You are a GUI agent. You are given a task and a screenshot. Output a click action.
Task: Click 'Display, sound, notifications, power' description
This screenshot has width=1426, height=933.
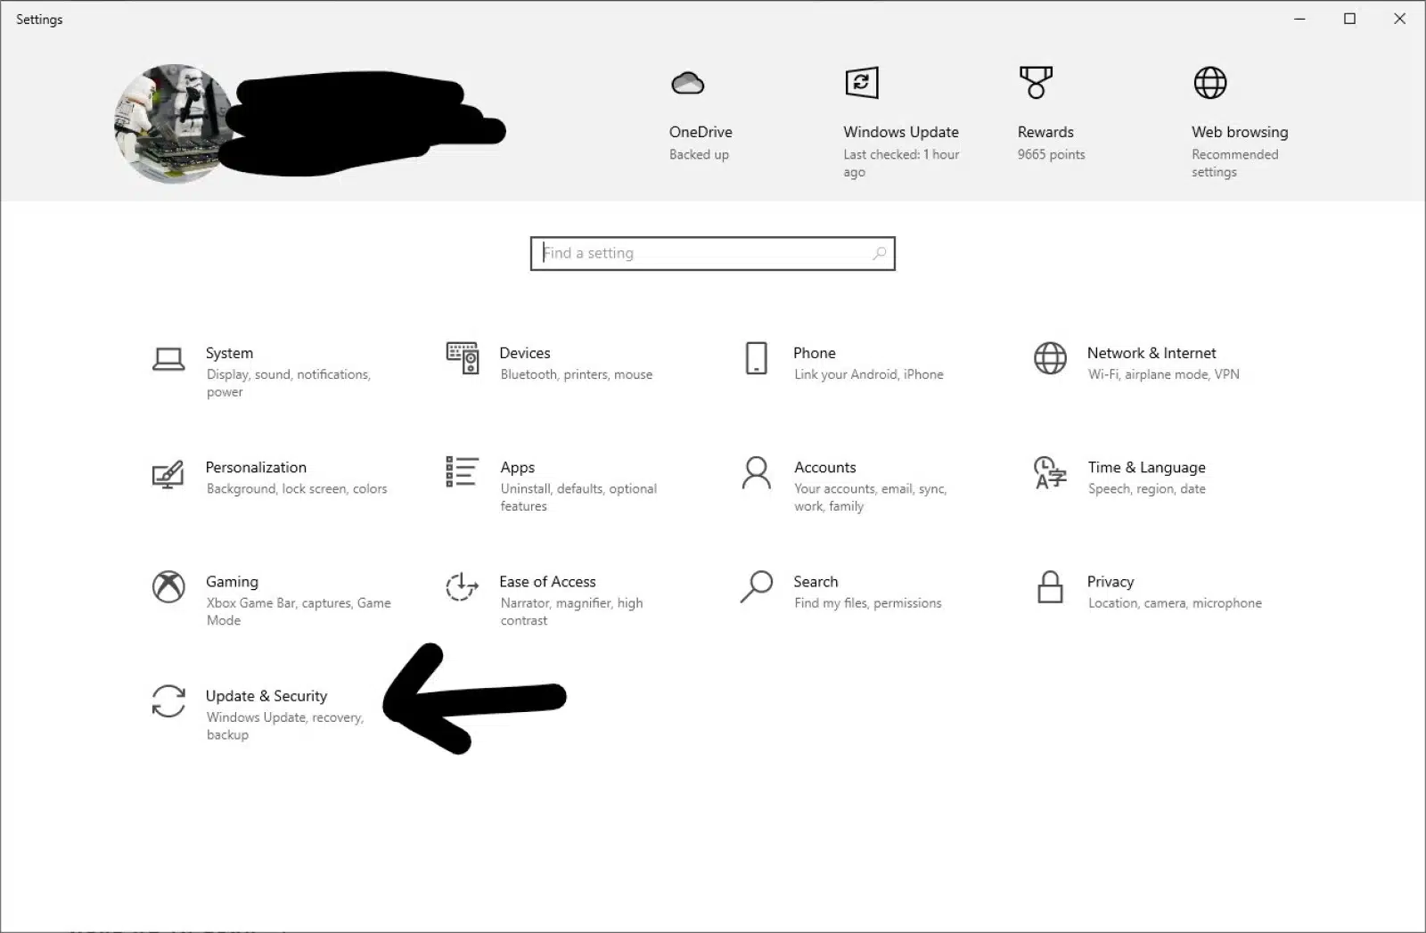[288, 383]
